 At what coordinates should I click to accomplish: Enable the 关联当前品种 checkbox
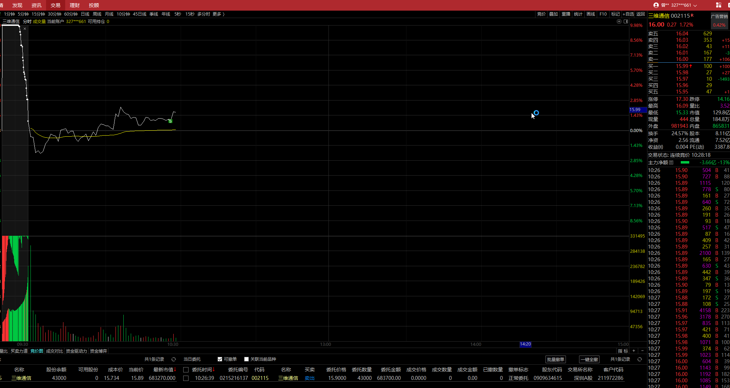tap(246, 359)
